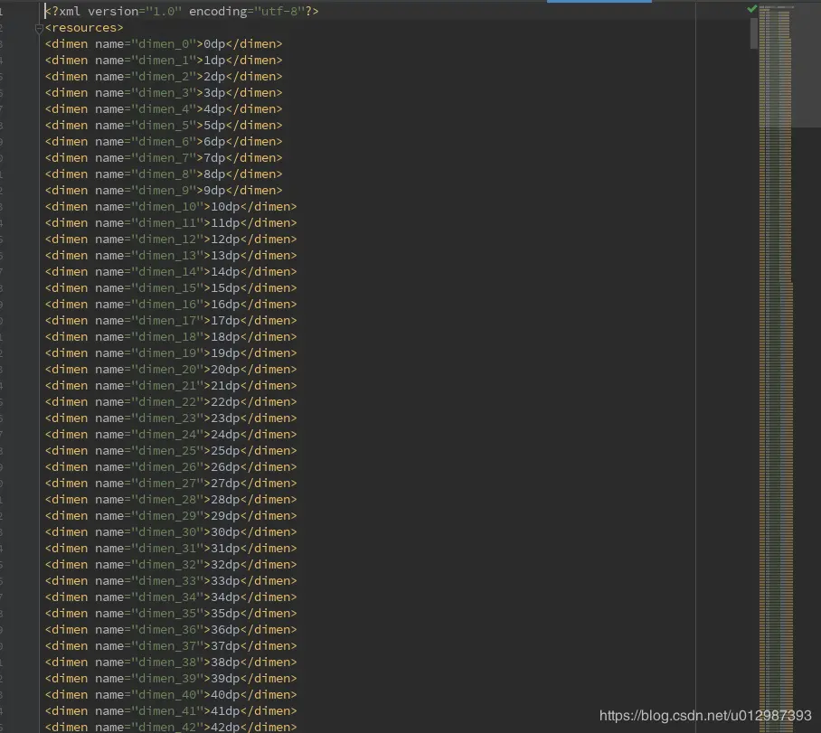Image resolution: width=821 pixels, height=733 pixels.
Task: Click the line containing dimen_41
Action: (171, 710)
